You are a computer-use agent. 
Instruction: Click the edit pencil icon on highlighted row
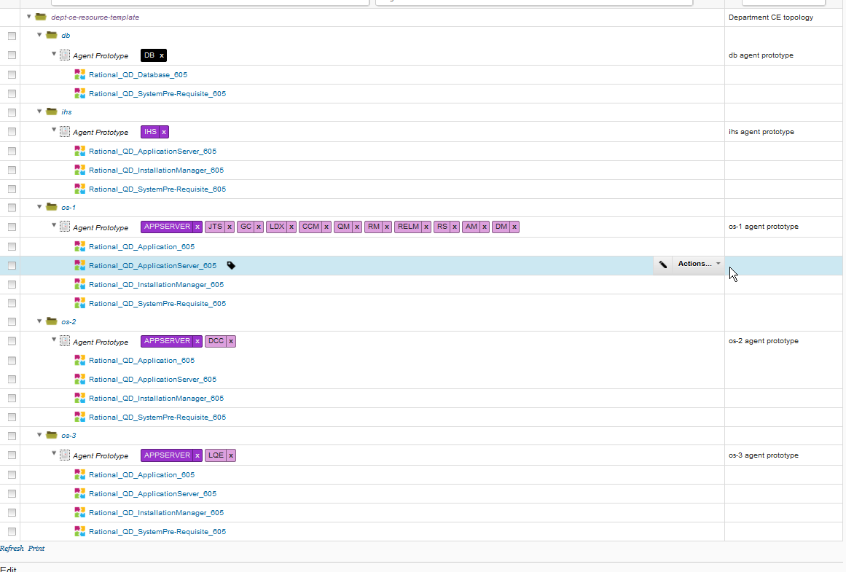click(662, 265)
